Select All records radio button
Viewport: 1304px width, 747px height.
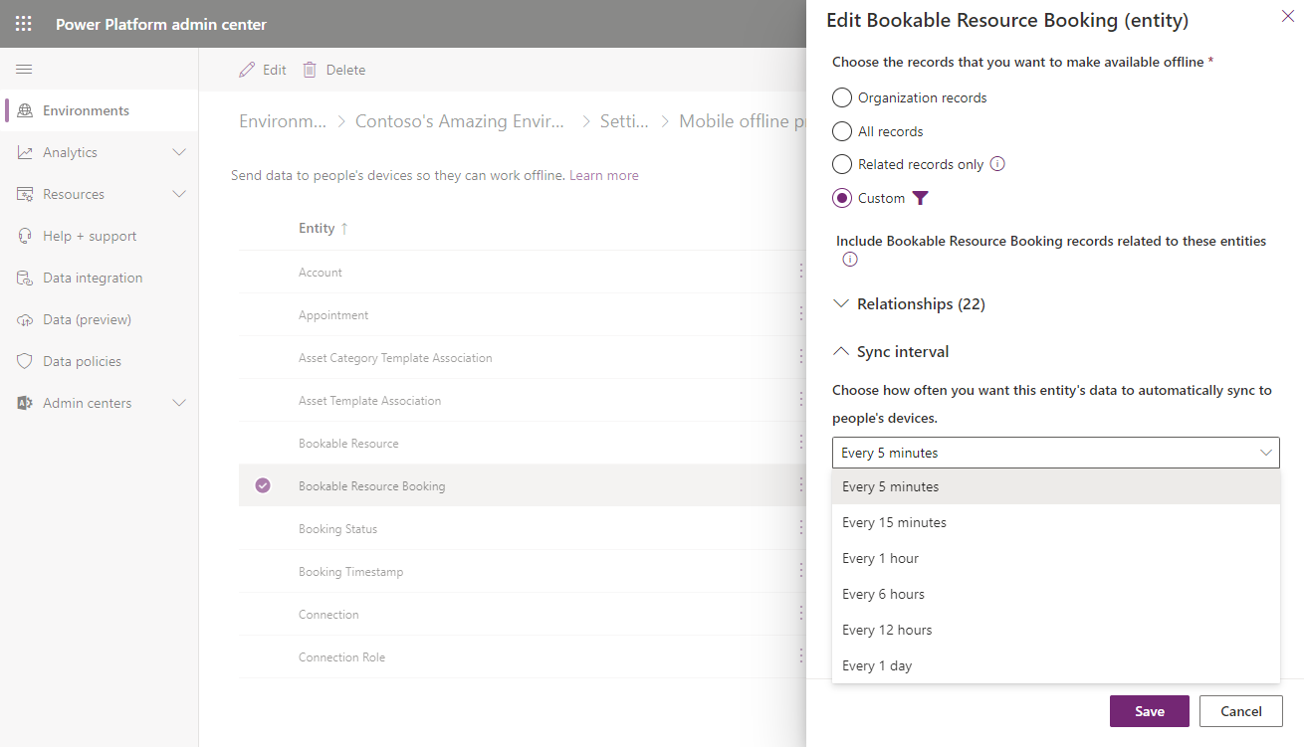pyautogui.click(x=842, y=131)
